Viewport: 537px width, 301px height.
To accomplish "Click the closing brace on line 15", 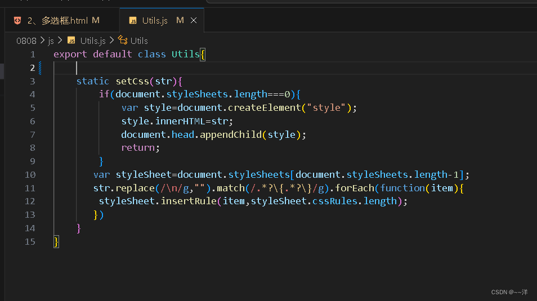I will click(x=56, y=242).
